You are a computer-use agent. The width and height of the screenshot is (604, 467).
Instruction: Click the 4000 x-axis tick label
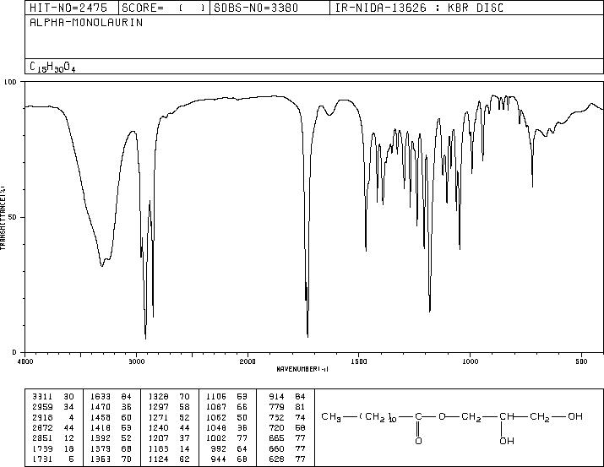pyautogui.click(x=26, y=361)
